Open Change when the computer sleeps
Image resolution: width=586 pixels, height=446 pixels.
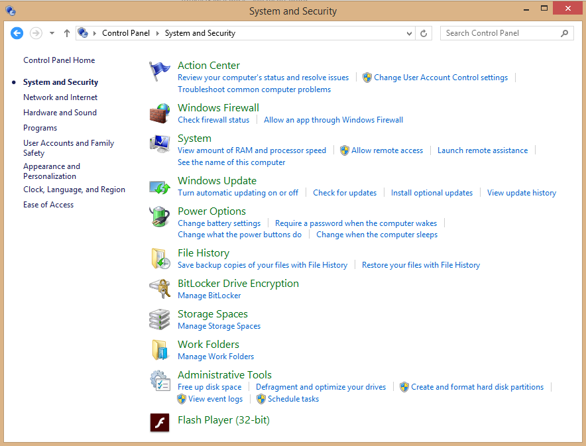(377, 235)
